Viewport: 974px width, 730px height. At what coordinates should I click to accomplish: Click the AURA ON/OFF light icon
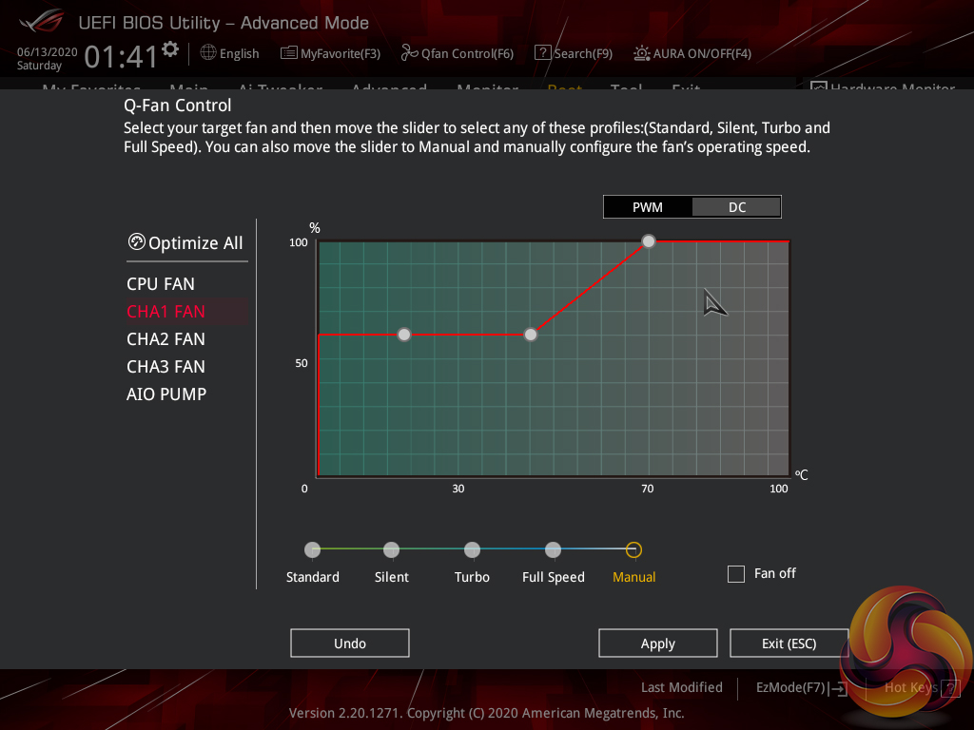642,53
